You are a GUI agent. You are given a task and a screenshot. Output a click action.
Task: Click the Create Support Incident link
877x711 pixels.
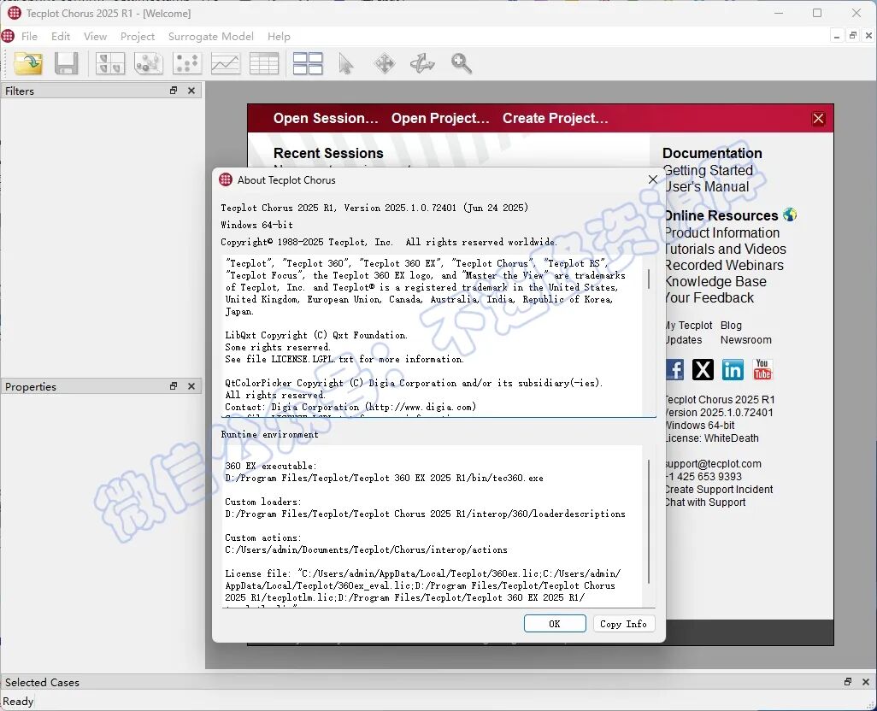pyautogui.click(x=719, y=489)
